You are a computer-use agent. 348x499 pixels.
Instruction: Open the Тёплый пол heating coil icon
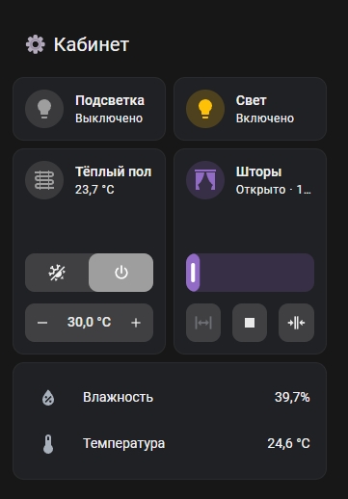click(44, 180)
